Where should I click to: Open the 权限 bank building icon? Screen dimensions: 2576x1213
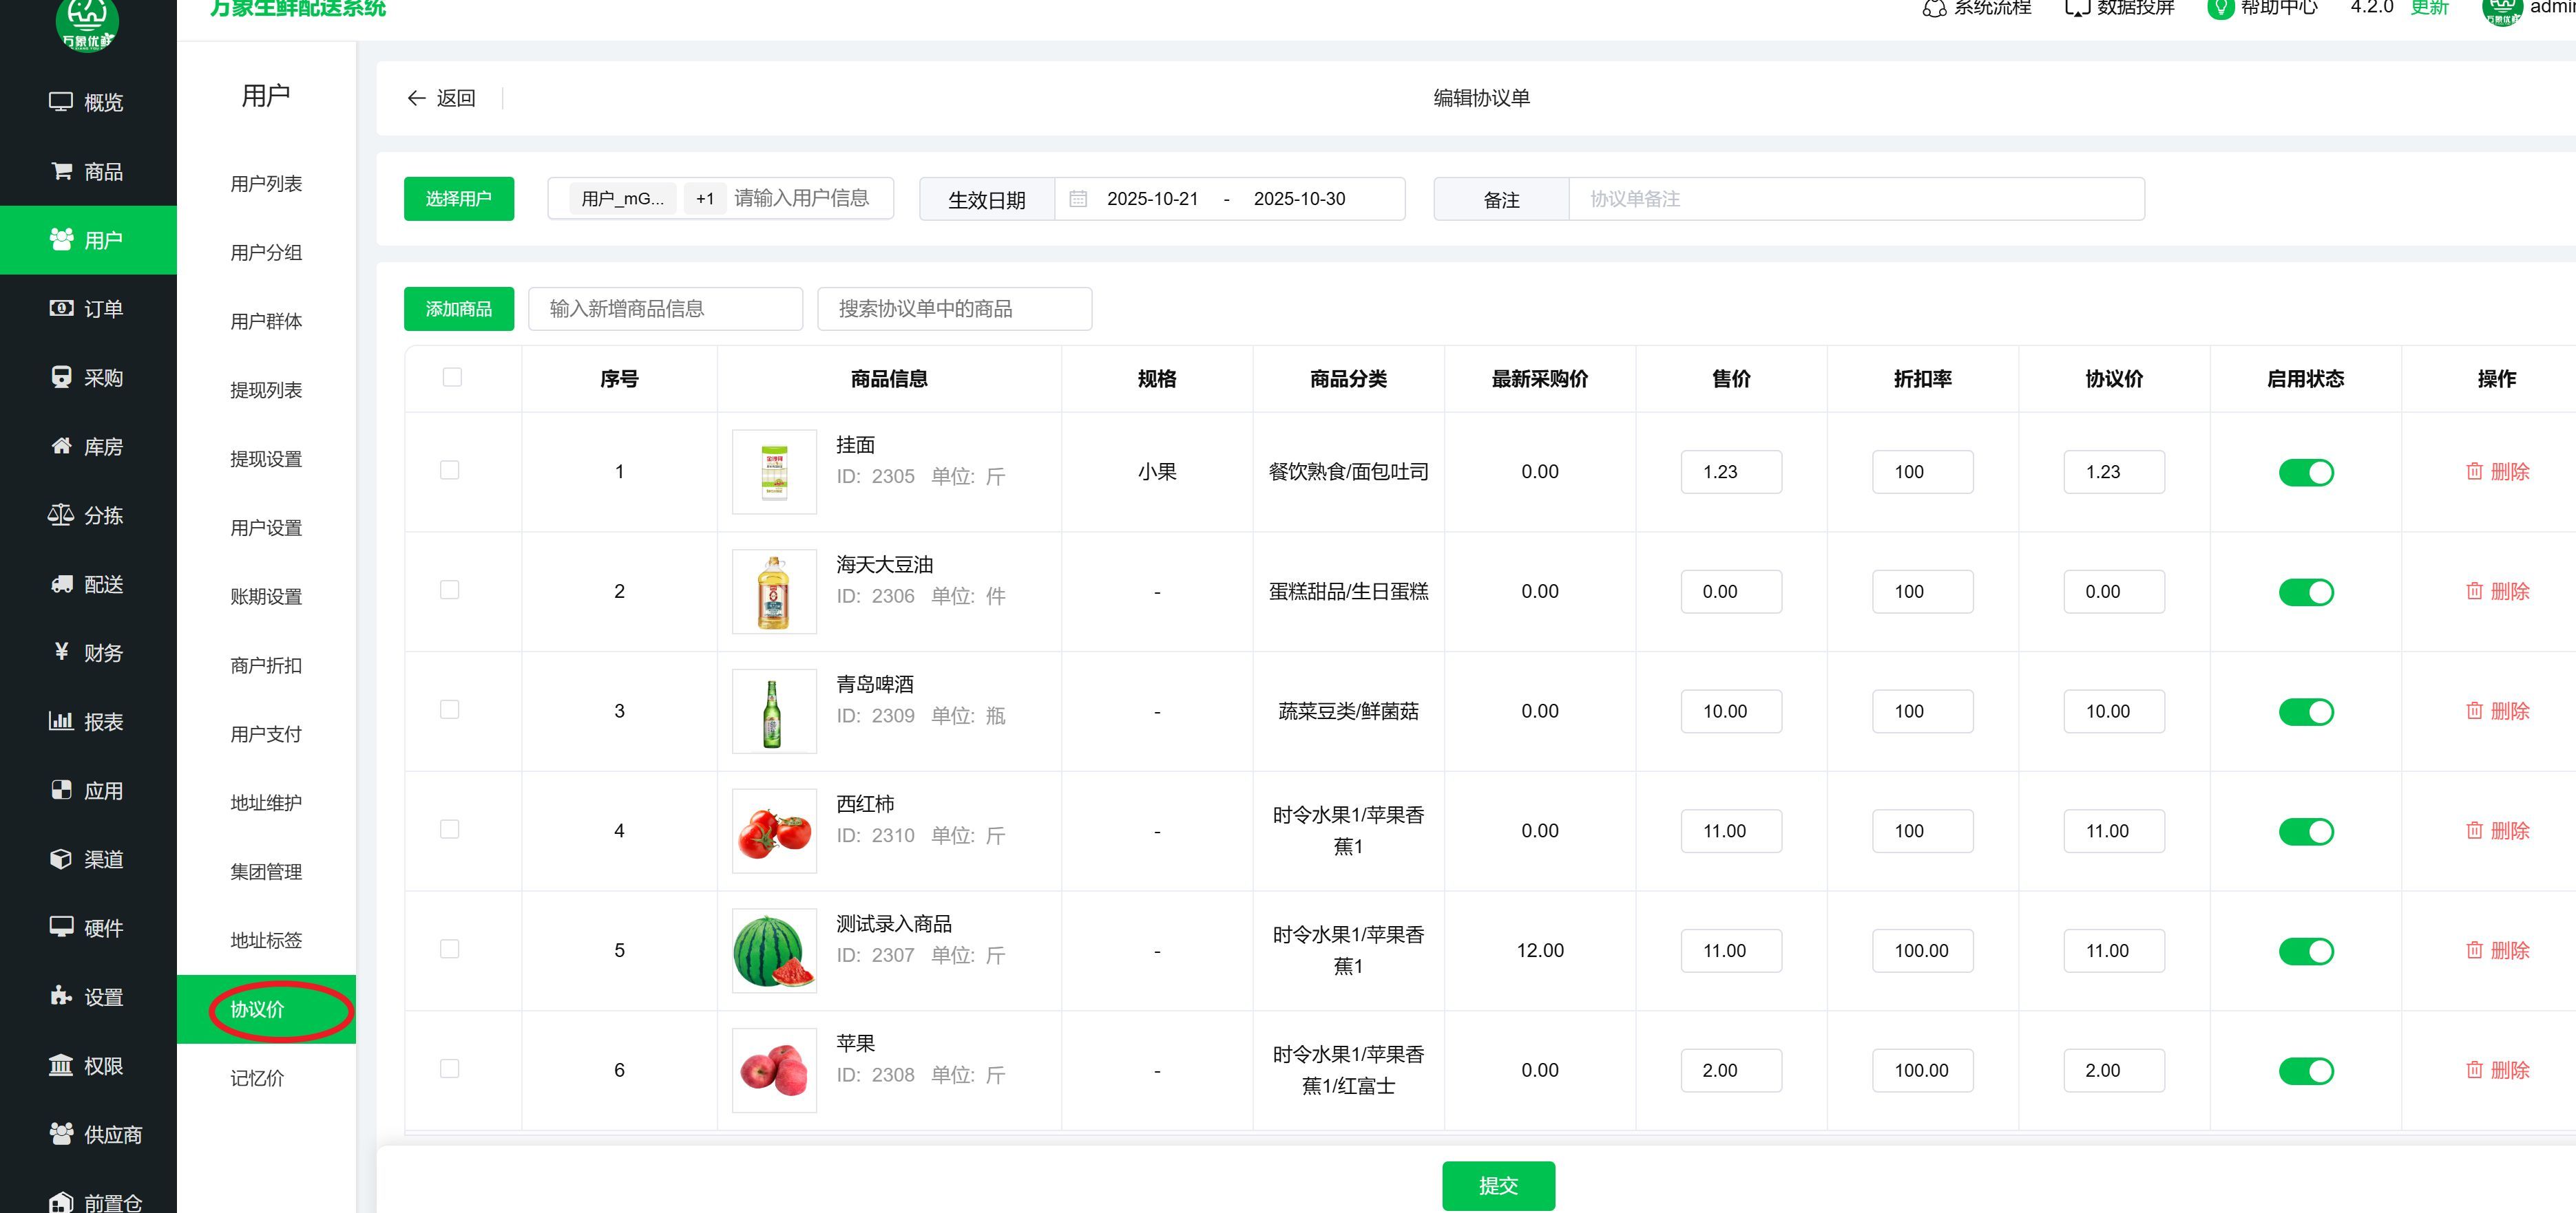point(61,1065)
